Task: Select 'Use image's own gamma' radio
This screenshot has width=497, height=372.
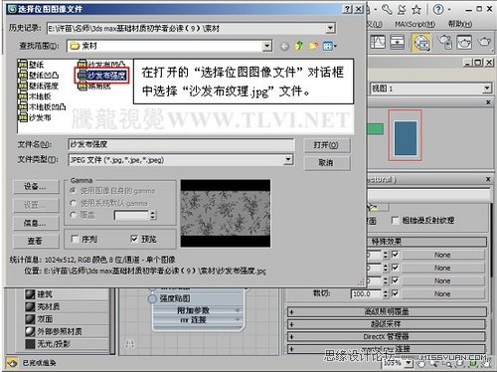Action: [74, 191]
